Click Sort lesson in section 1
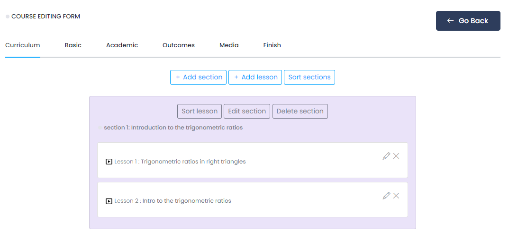 pyautogui.click(x=200, y=112)
